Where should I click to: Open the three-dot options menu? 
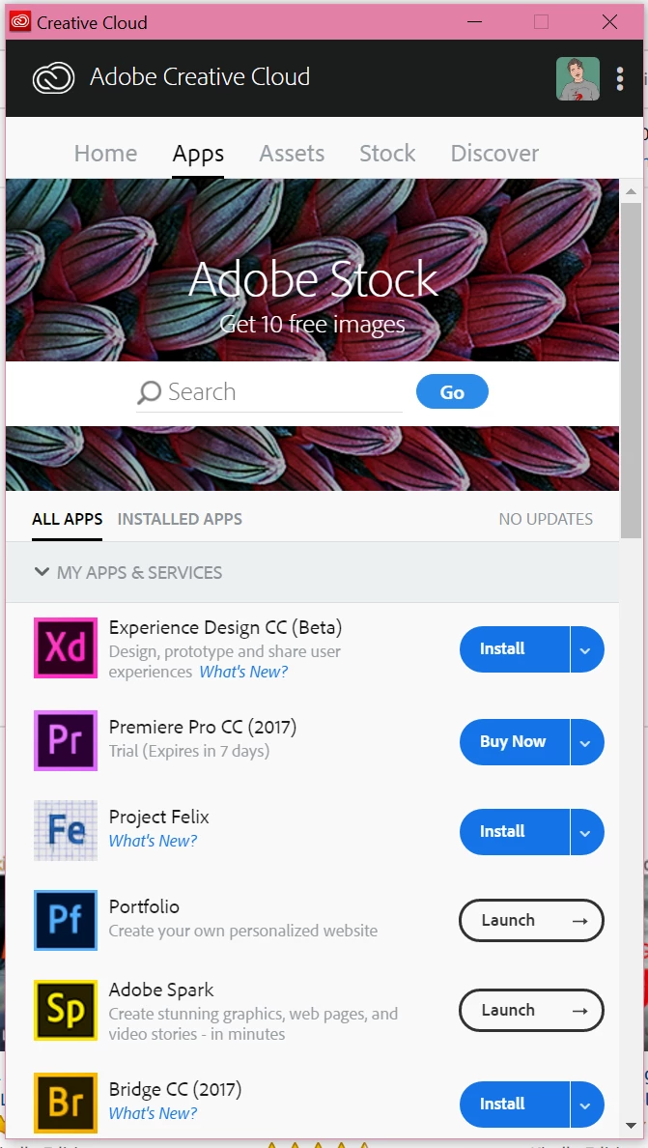tap(620, 78)
